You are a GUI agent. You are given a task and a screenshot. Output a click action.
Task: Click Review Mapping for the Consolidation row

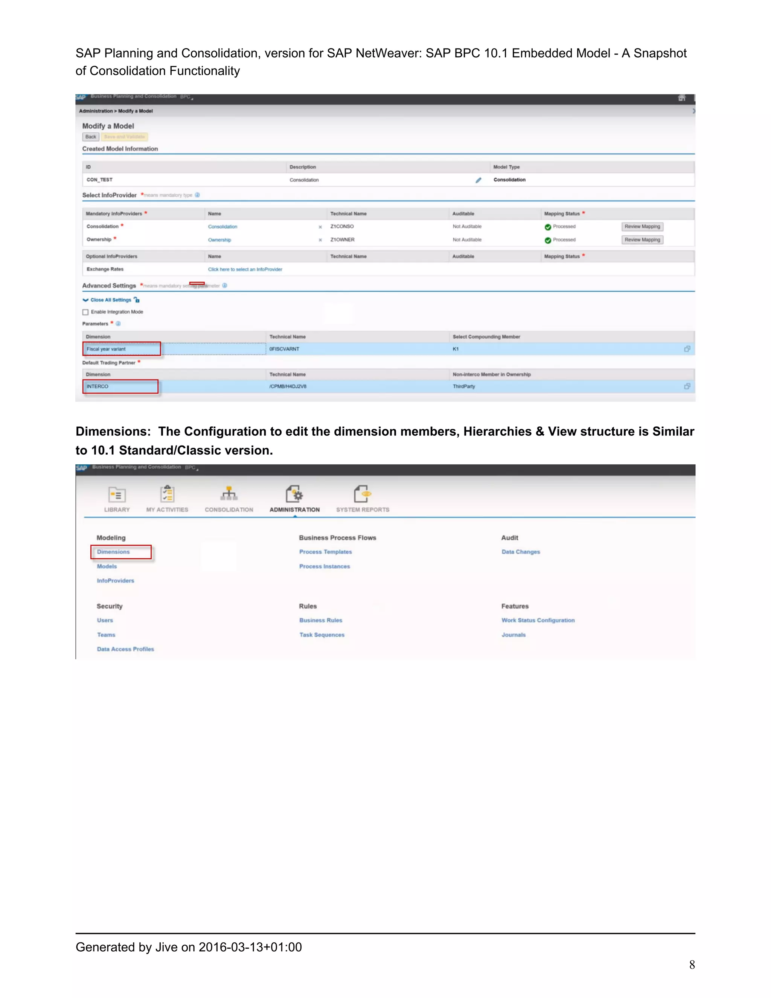point(642,227)
